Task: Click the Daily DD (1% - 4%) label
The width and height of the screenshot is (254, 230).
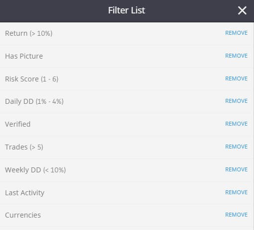Action: pos(34,101)
